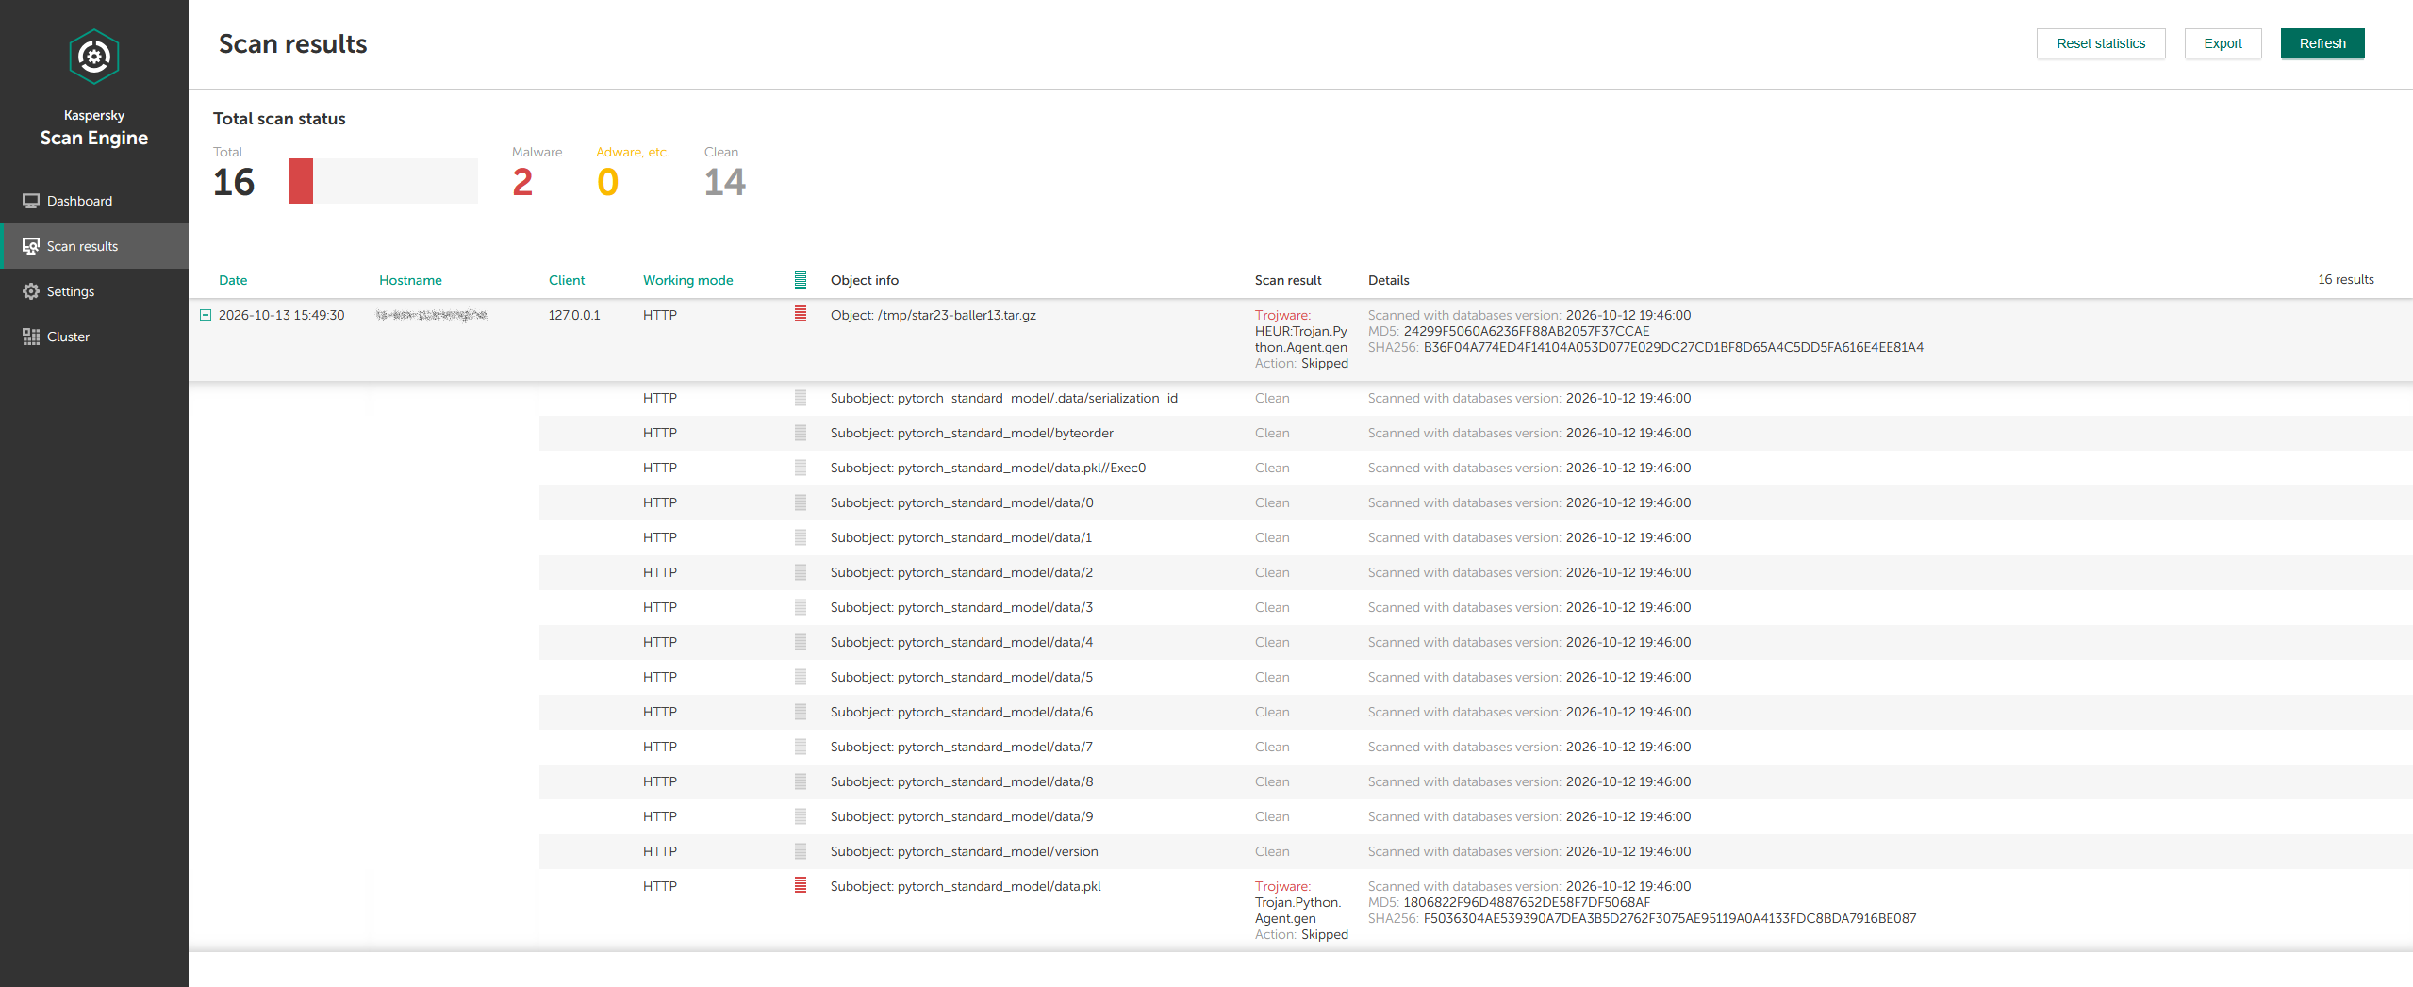Click the Adware count 0
Viewport: 2413px width, 987px height.
(x=607, y=182)
